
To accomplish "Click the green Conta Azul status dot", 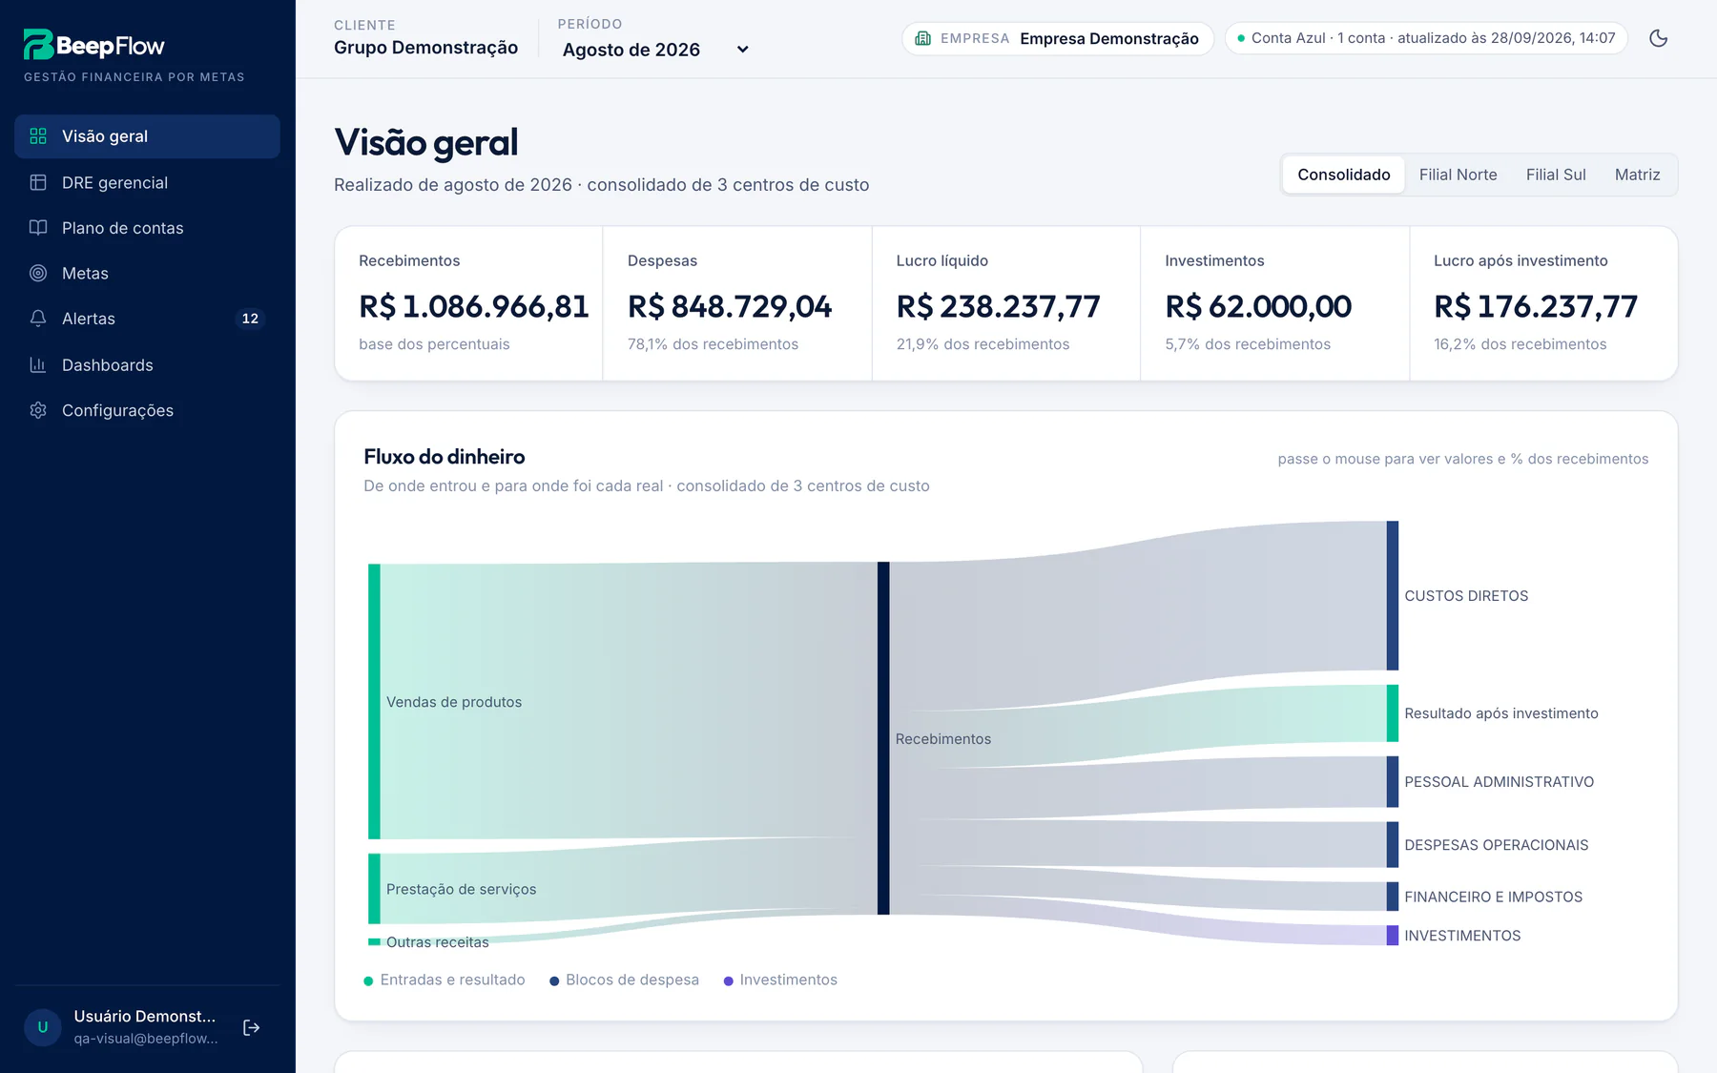I will (x=1241, y=38).
